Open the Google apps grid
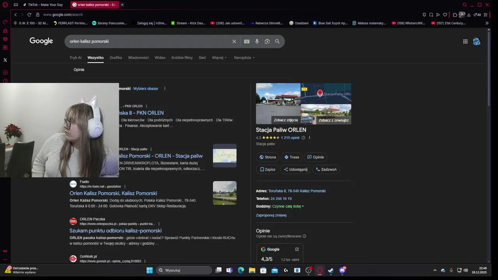Viewport: 498px width, 280px height. 465,41
